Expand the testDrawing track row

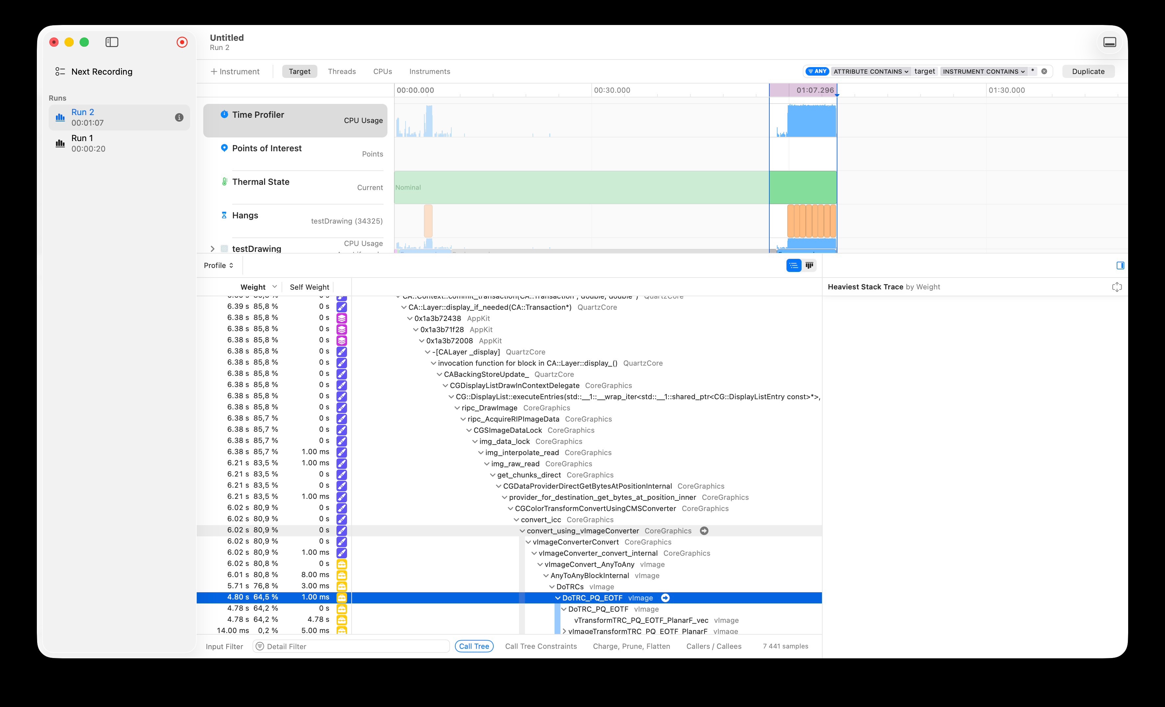tap(212, 249)
